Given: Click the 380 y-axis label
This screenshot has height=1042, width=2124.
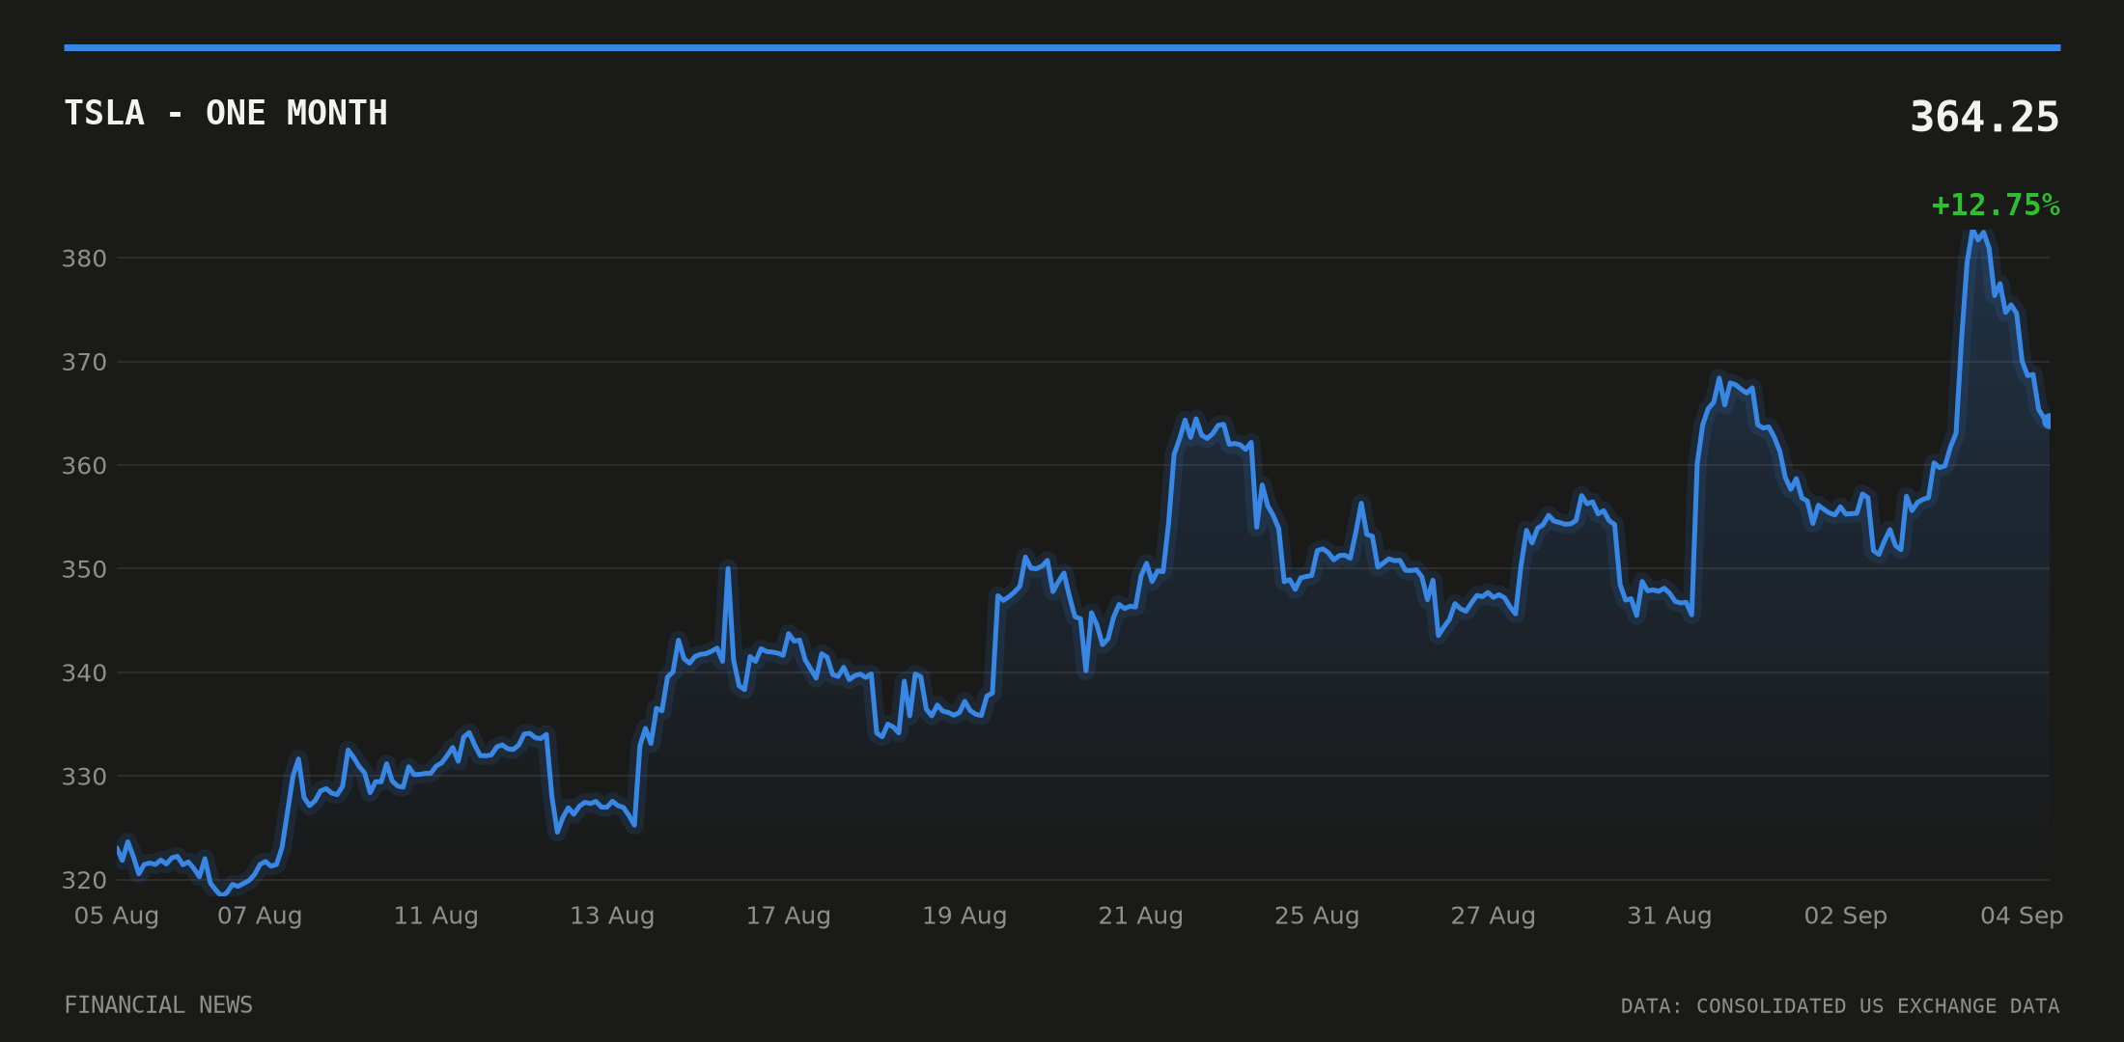Looking at the screenshot, I should (84, 259).
